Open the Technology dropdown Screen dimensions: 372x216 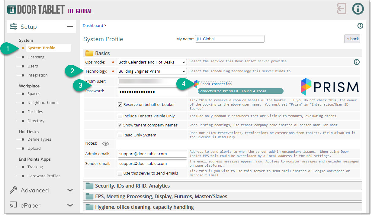pos(152,71)
